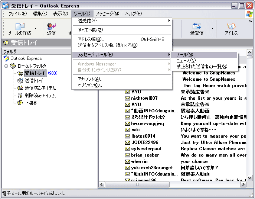The height and width of the screenshot is (199, 255).
Task: Click the Create Mail (メールの作成) toolbar icon
Action: coord(20,26)
